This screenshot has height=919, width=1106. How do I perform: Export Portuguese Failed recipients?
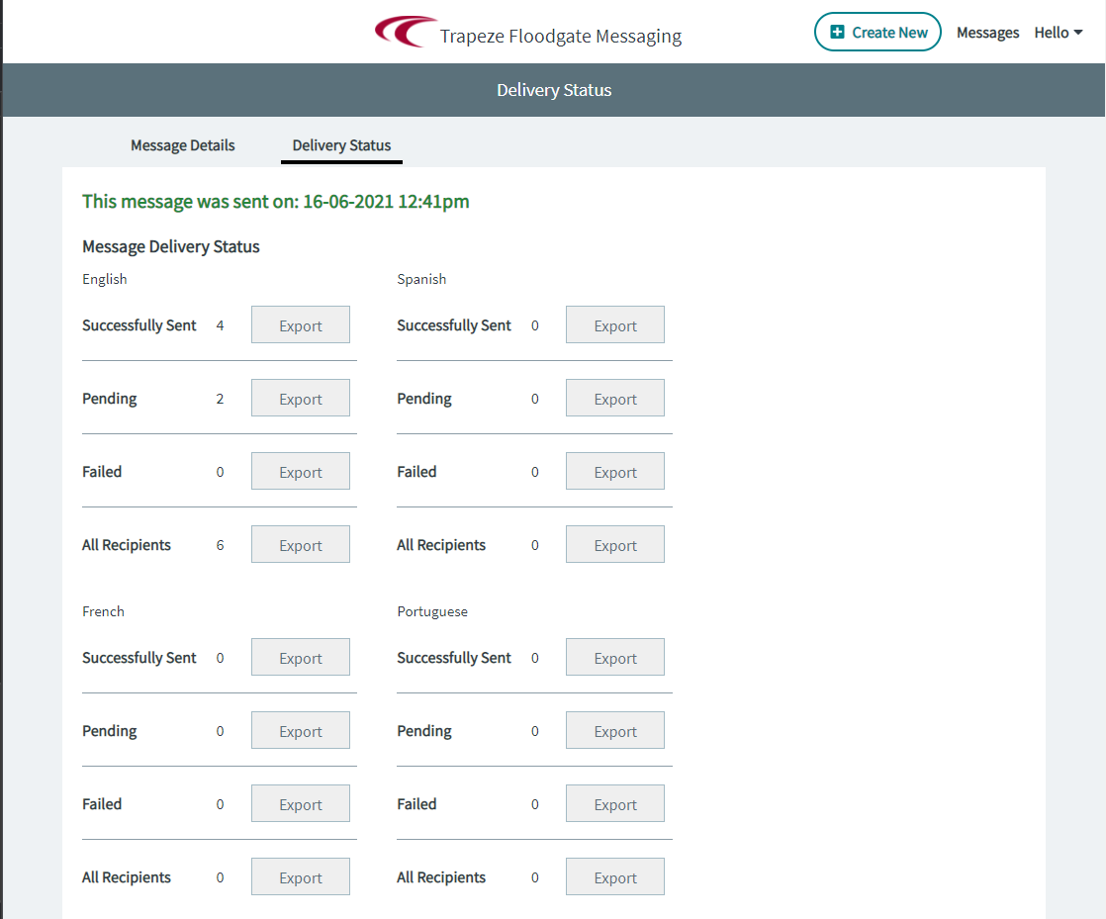[614, 803]
